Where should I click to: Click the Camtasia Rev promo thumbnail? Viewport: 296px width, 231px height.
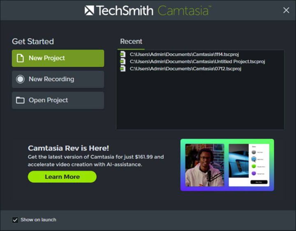(227, 165)
